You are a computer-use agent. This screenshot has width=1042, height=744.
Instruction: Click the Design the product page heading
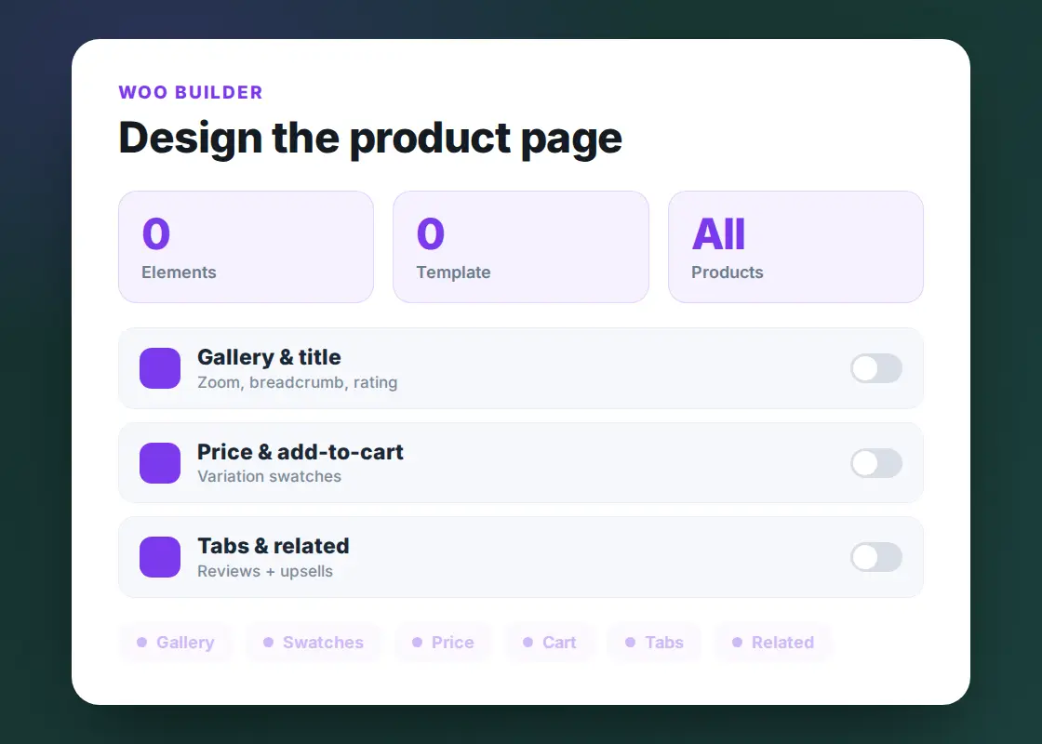click(370, 139)
